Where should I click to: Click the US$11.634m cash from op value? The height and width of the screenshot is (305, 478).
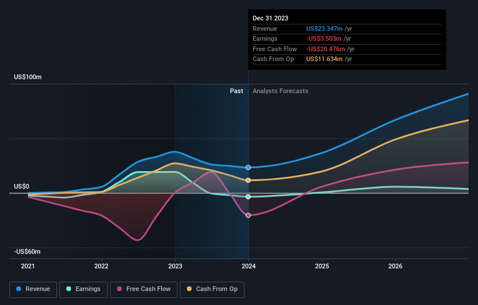[324, 59]
